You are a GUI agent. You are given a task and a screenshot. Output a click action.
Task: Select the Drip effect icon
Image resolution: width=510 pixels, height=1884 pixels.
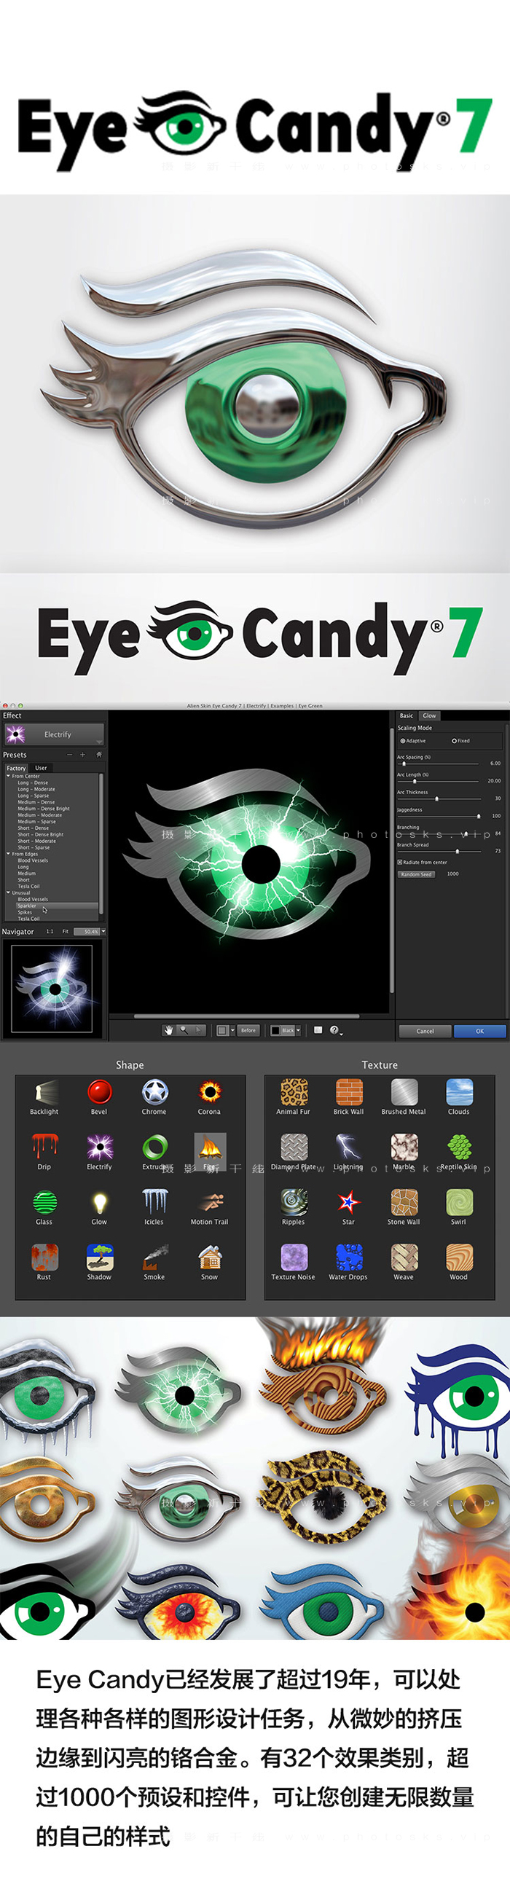(x=44, y=1147)
